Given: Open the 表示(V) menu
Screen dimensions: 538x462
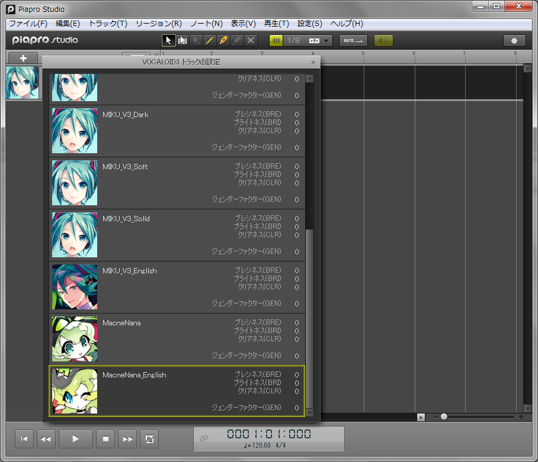Looking at the screenshot, I should [x=244, y=23].
